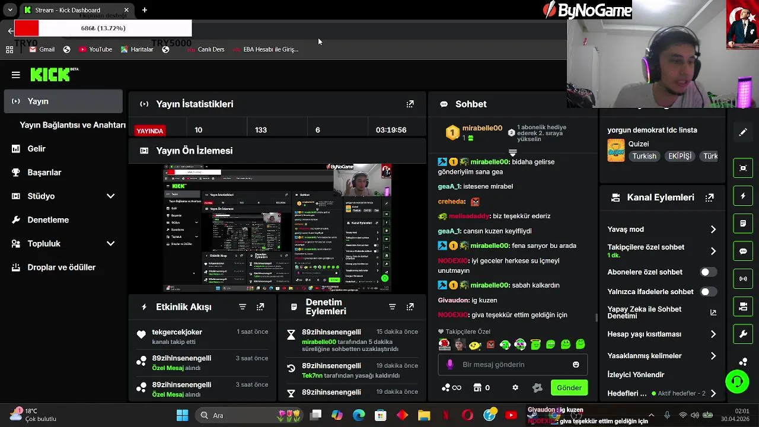Pop out the Denetim Eylemleri panel

point(410,307)
